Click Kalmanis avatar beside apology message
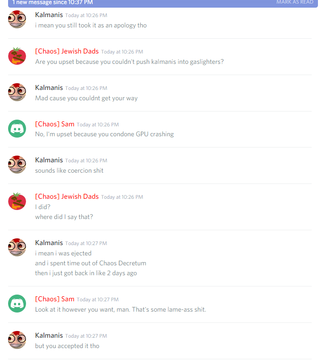The width and height of the screenshot is (322, 362). point(17,19)
